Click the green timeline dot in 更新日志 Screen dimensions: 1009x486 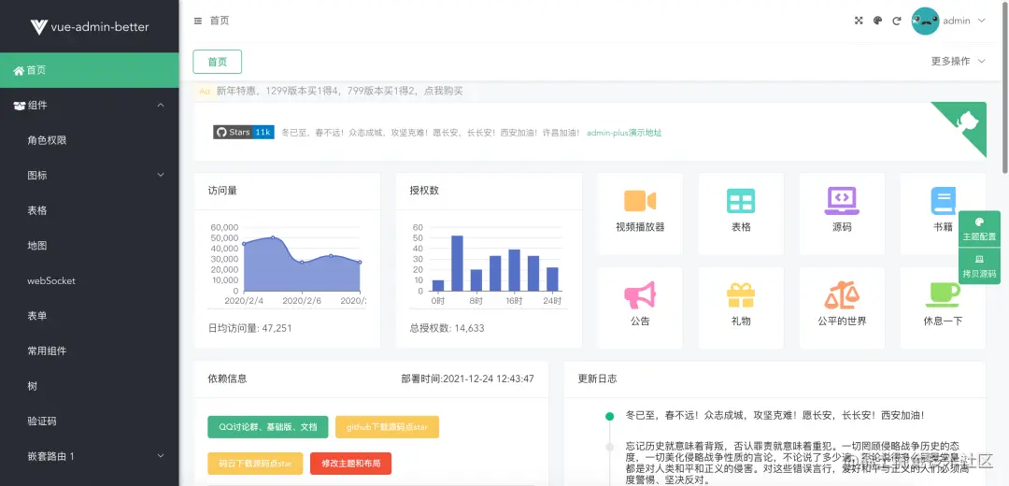[609, 416]
